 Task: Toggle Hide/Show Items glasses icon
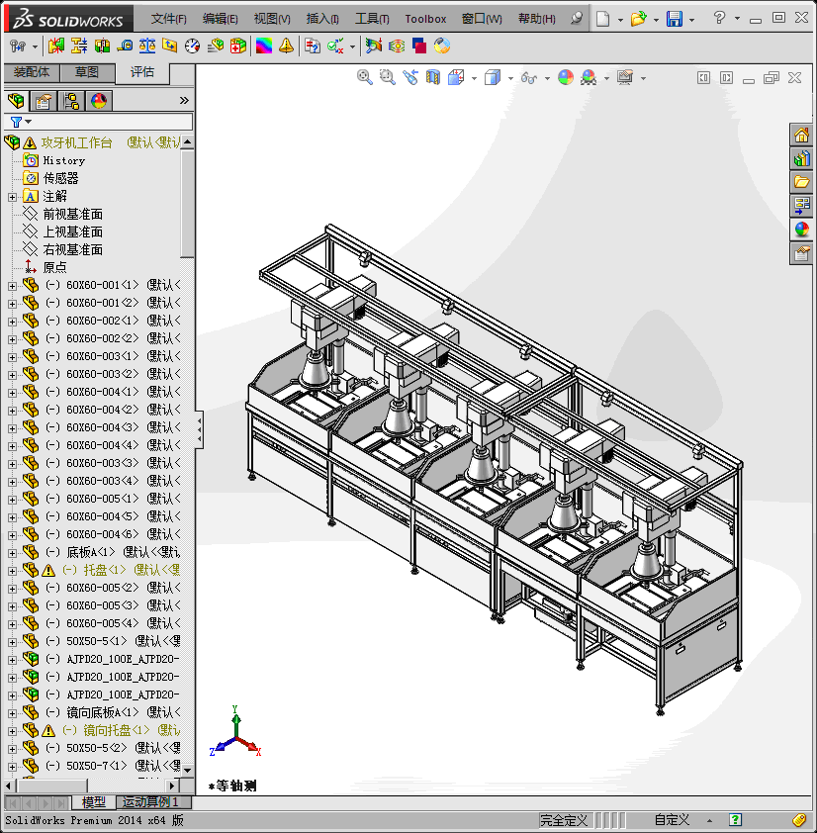pyautogui.click(x=529, y=77)
